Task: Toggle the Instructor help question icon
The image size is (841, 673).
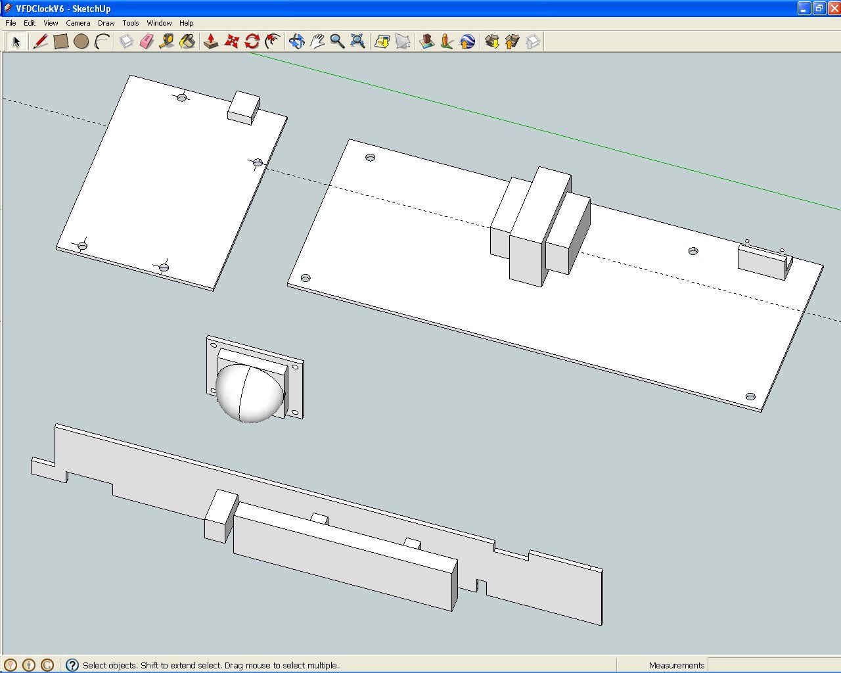Action: click(72, 665)
